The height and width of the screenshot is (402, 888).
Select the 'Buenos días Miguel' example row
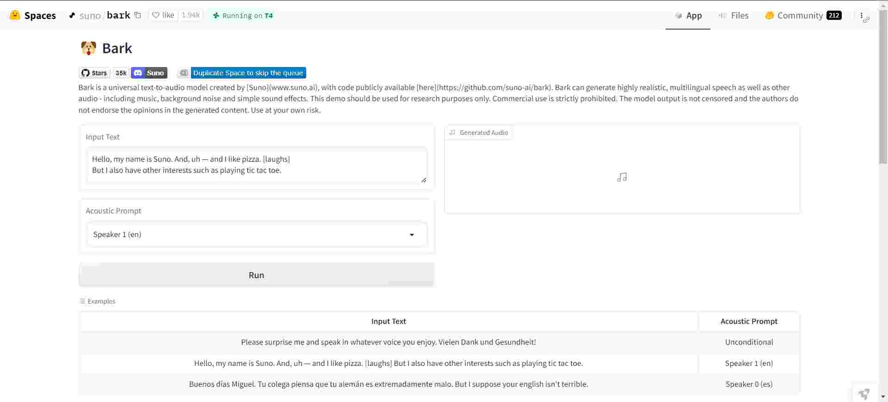tap(388, 384)
